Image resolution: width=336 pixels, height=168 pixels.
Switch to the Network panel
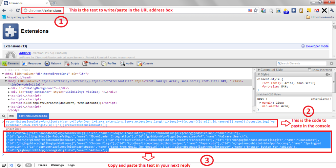tap(53, 63)
